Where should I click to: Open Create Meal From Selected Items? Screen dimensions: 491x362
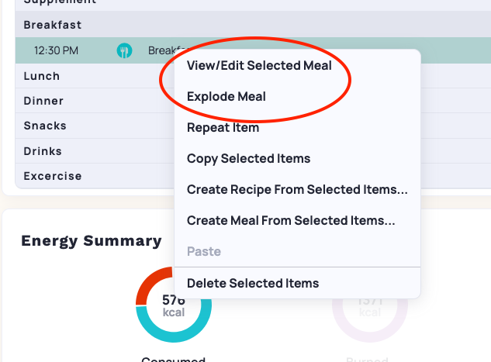coord(291,220)
